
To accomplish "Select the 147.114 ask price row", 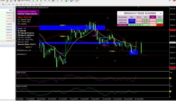I will [x=6, y=21].
